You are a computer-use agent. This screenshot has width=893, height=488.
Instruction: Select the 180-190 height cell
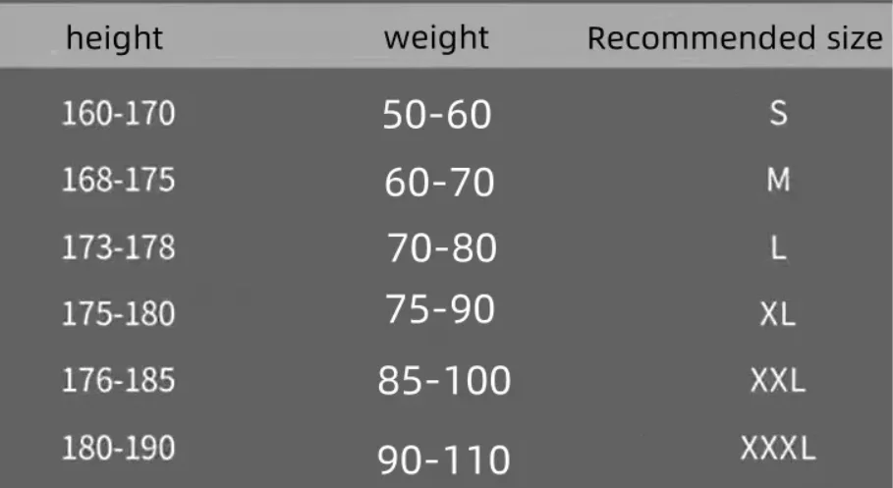click(x=119, y=448)
